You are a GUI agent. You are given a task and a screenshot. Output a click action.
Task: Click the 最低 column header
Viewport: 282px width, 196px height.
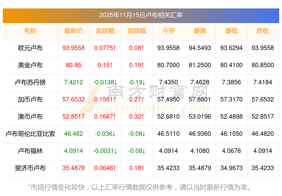(x=231, y=31)
